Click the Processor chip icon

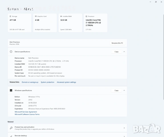[x=86, y=16]
